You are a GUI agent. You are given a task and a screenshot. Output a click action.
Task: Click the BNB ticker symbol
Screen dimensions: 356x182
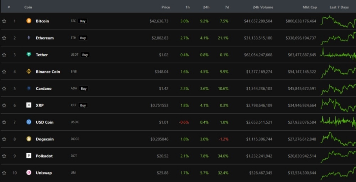(74, 72)
